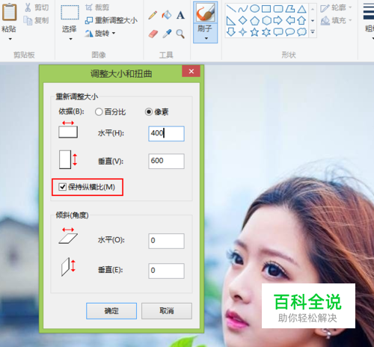Viewport: 374px width, 347px height.
Task: Click the resize Vertical (垂直 V) input field
Action: click(166, 161)
